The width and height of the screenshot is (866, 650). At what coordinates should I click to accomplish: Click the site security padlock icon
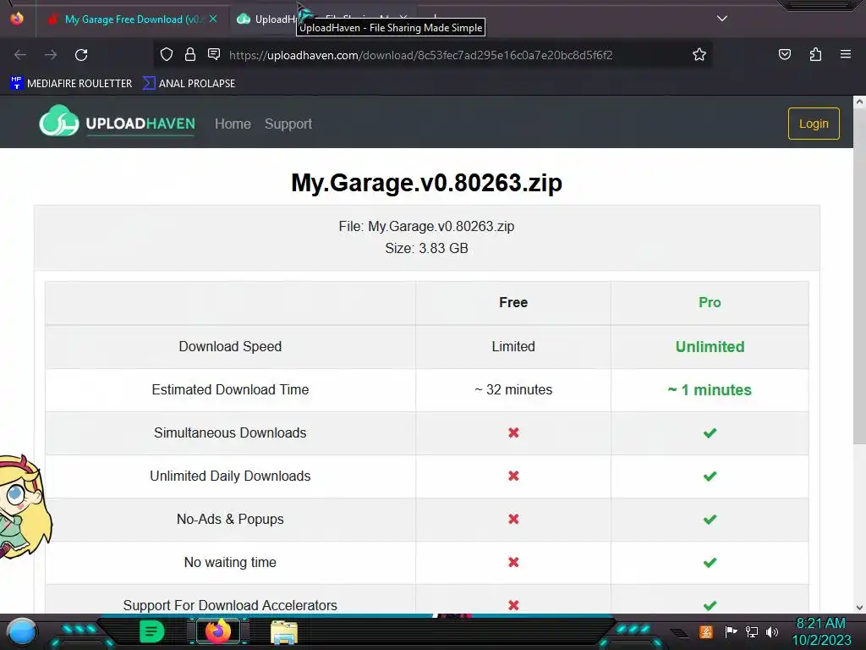[190, 54]
